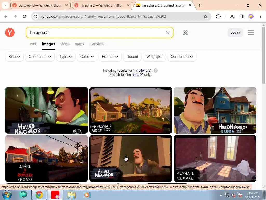Expand the On the site dropdown
Viewport: 266px width, 200px height.
182,57
